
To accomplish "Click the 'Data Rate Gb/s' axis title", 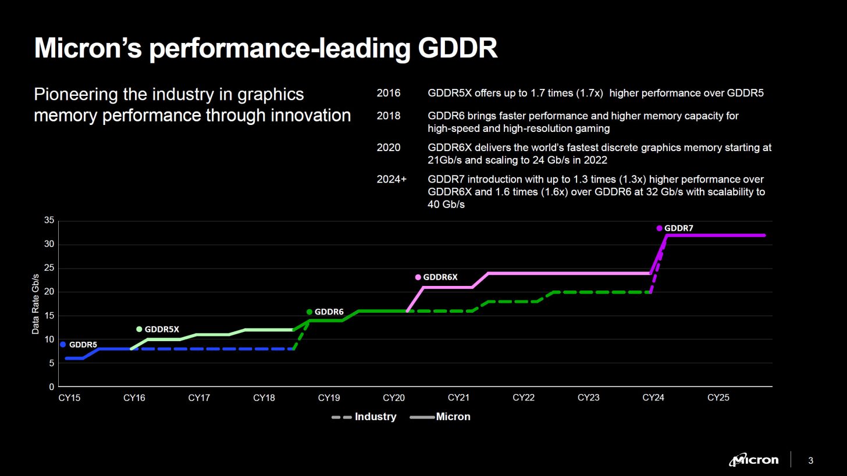I will coord(35,304).
